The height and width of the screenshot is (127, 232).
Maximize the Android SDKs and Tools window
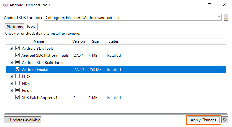tap(210, 5)
